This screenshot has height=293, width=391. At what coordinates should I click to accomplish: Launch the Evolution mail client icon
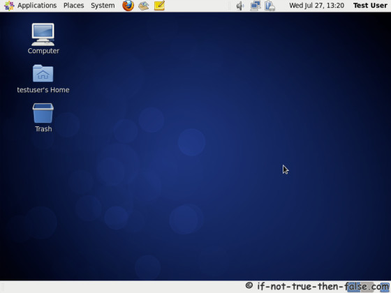[144, 6]
